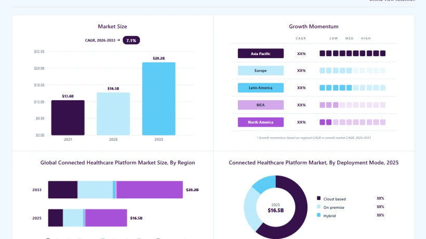Click the North America momentum indicator squares
The width and height of the screenshot is (426, 239).
352,122
